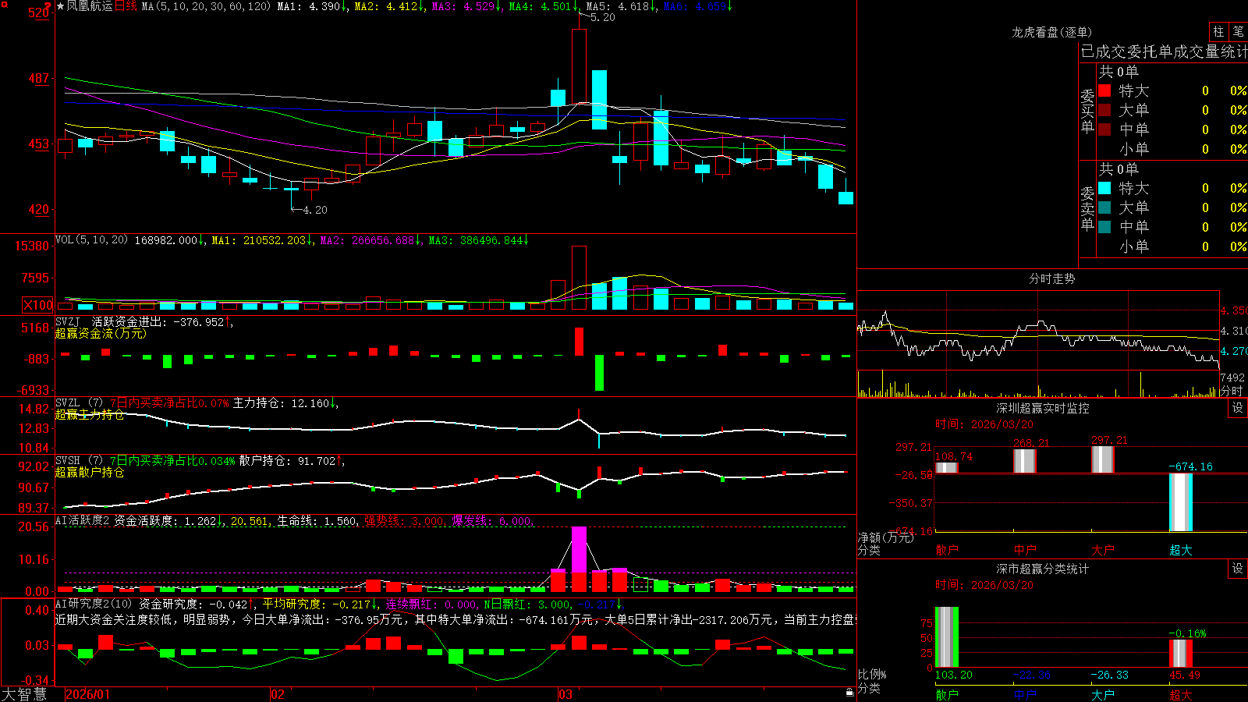Click the 深圳超赢实时监控 title

point(1043,408)
